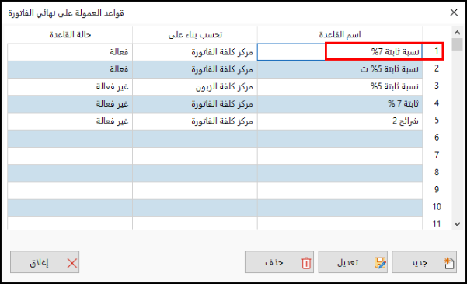Click empty rule name cell in row 6
Screen dimensions: 467x284
340,138
